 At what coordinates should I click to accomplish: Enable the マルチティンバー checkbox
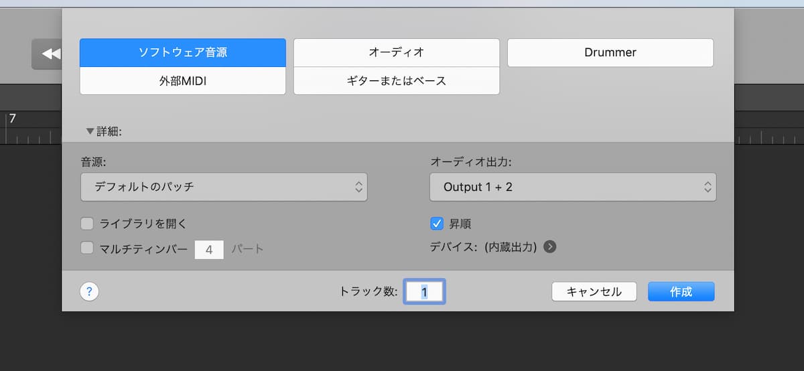click(87, 248)
